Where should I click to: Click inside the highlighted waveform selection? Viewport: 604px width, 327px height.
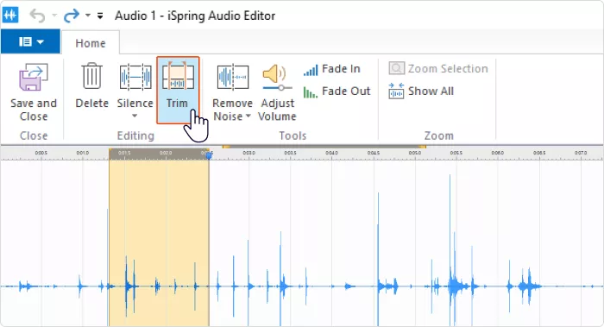coord(159,242)
